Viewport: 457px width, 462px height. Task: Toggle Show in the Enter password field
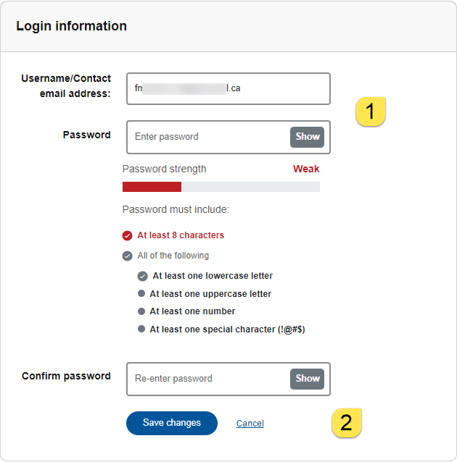pyautogui.click(x=308, y=137)
